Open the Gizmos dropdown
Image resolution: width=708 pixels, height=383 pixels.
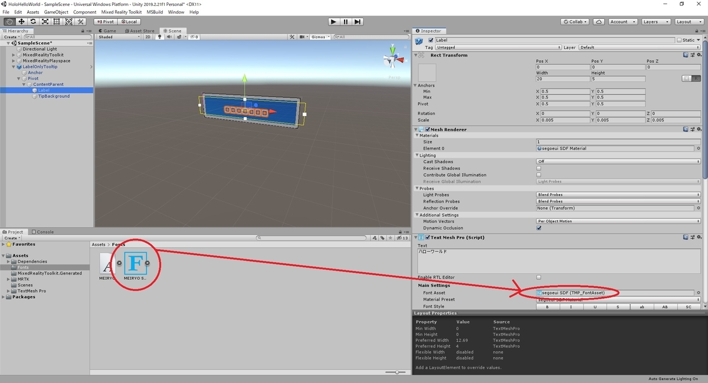coord(320,37)
